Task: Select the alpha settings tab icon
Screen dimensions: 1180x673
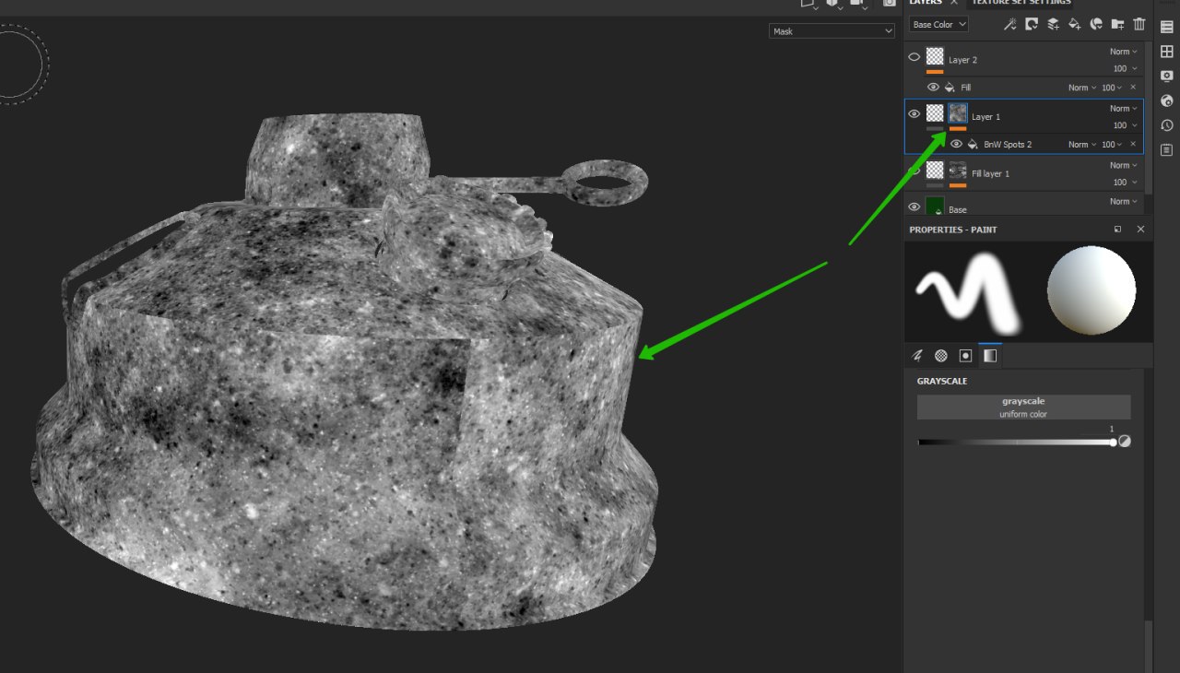Action: [x=941, y=355]
